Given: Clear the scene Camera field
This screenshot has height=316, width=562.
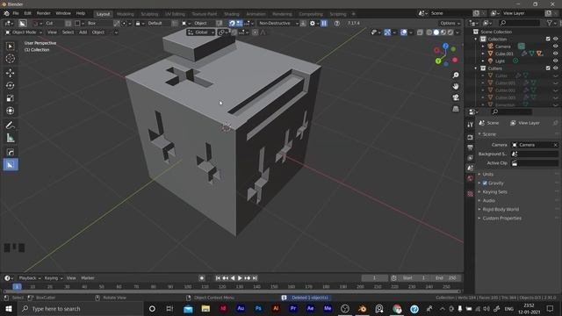Looking at the screenshot, I should click(x=555, y=145).
